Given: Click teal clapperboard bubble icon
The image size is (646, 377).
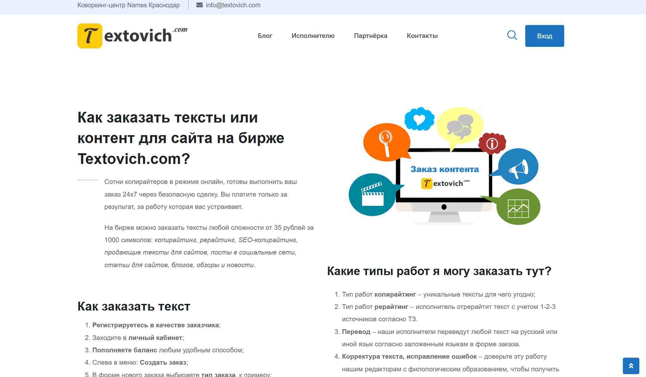Looking at the screenshot, I should click(x=372, y=195).
